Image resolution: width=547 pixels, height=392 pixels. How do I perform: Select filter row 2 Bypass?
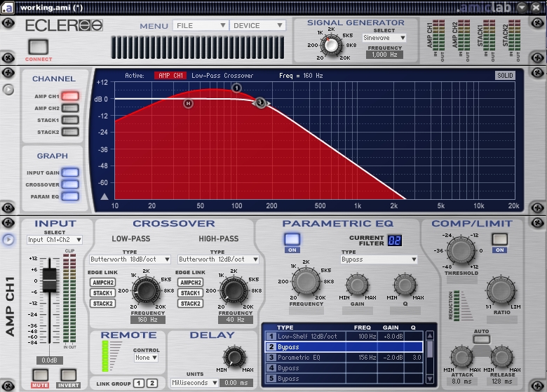coord(344,346)
